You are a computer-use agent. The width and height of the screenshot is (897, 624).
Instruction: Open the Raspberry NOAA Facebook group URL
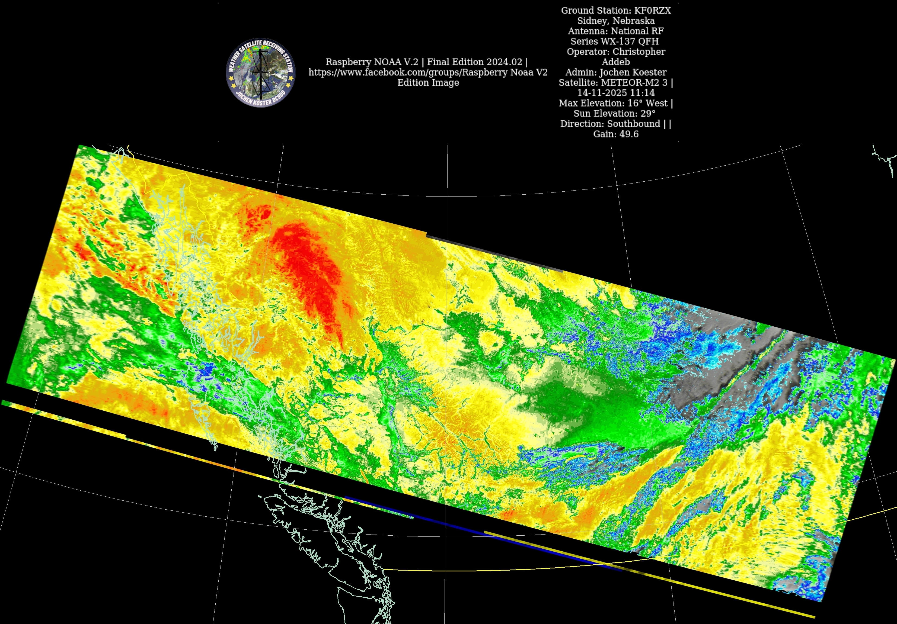pos(428,72)
